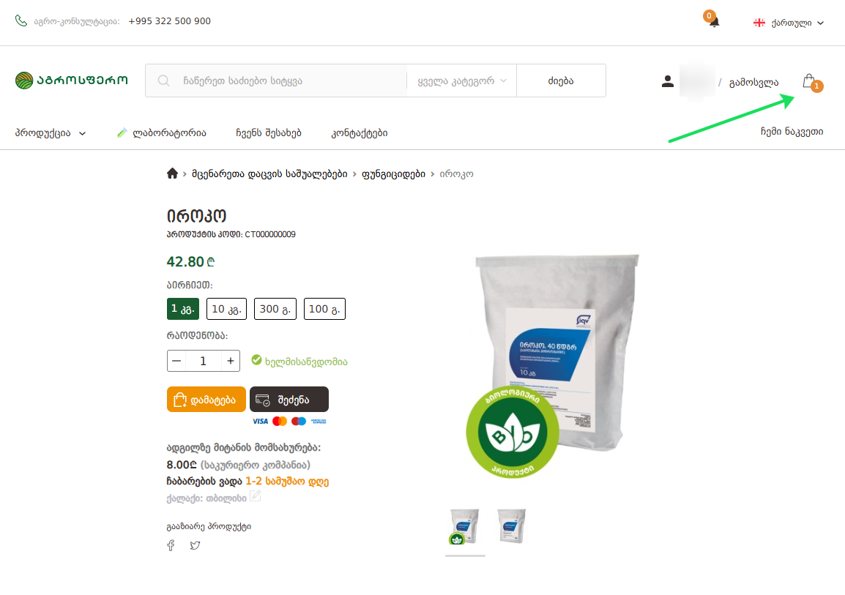Click the აგროსფერო logo

pyautogui.click(x=72, y=81)
